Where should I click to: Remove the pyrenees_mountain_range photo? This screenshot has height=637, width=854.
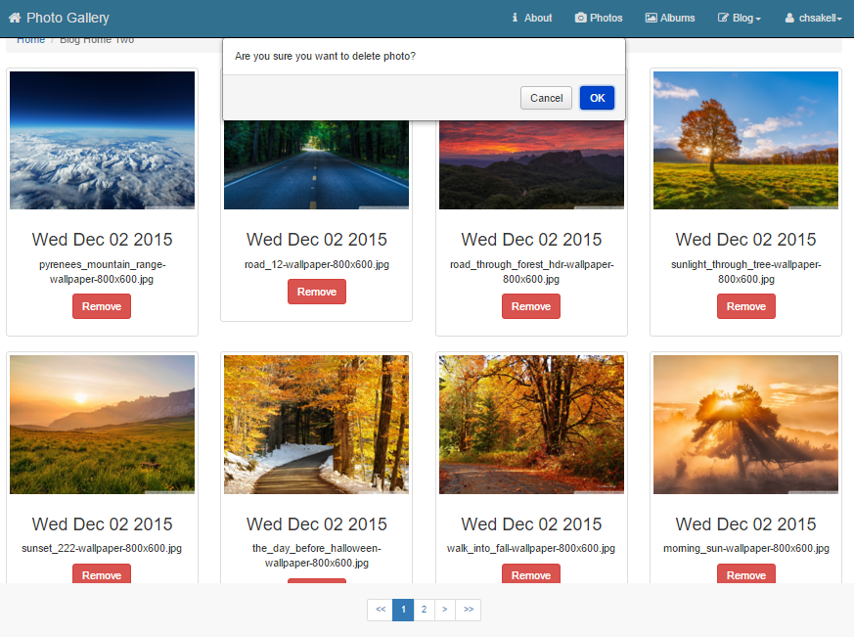102,306
